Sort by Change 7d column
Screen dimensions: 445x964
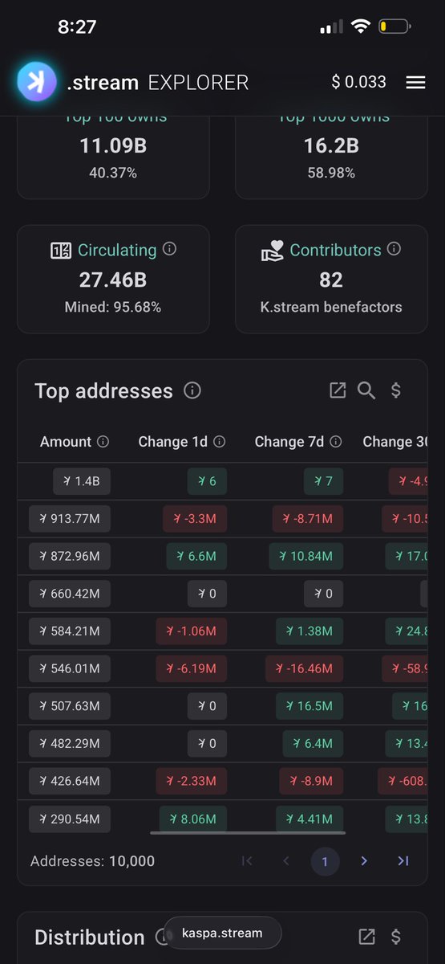click(289, 441)
